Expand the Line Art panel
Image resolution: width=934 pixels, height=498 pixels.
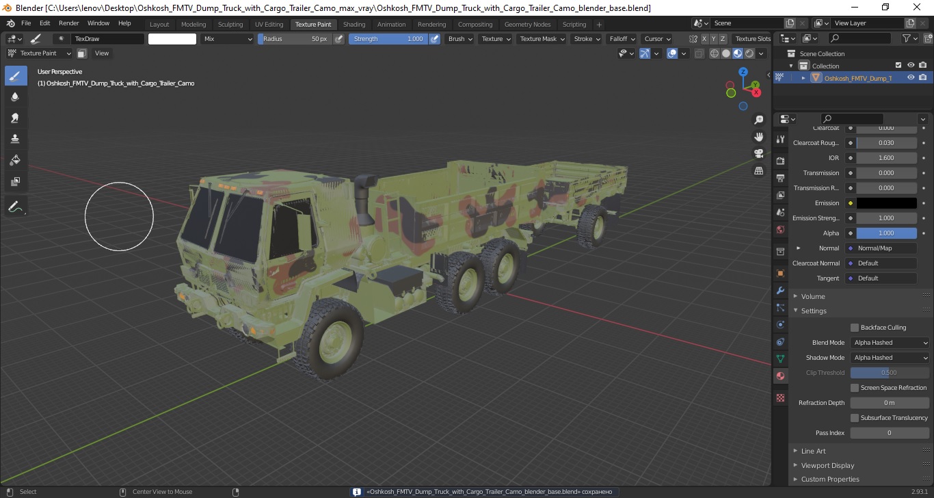813,451
